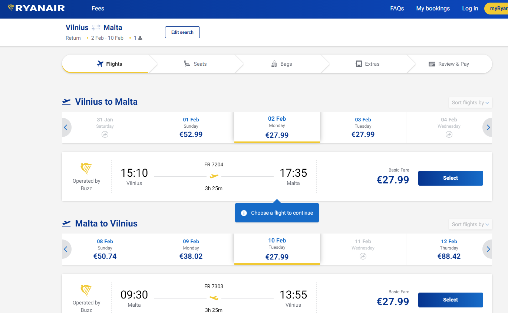Open My bookings in the header

(x=433, y=9)
